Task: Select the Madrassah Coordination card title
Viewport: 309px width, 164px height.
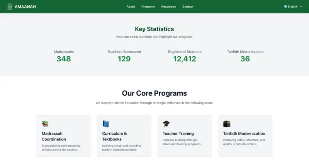Action: [x=54, y=136]
